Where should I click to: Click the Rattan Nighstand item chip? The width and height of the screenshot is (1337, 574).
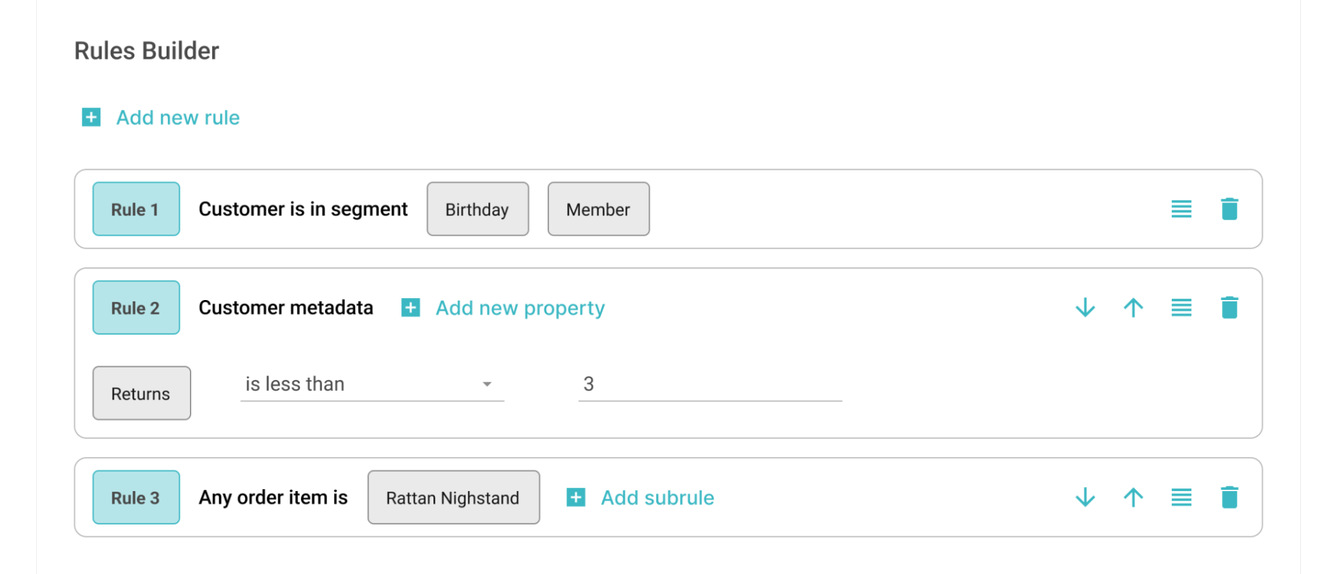tap(453, 498)
